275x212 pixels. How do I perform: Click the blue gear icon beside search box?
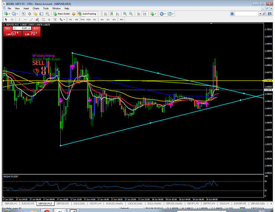(232, 14)
